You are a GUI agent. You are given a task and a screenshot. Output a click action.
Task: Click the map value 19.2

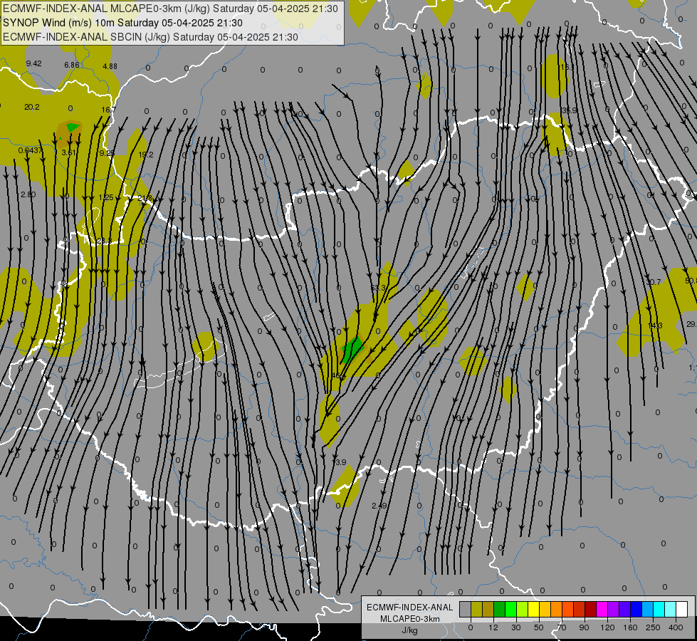[146, 155]
